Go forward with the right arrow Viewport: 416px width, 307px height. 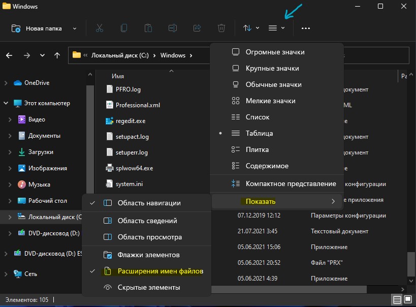(26, 55)
